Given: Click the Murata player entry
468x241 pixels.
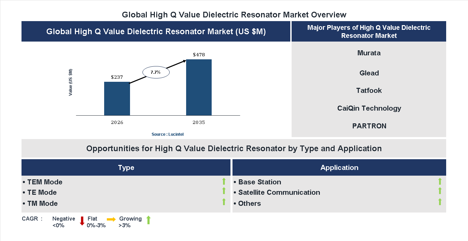Looking at the screenshot, I should tap(369, 53).
